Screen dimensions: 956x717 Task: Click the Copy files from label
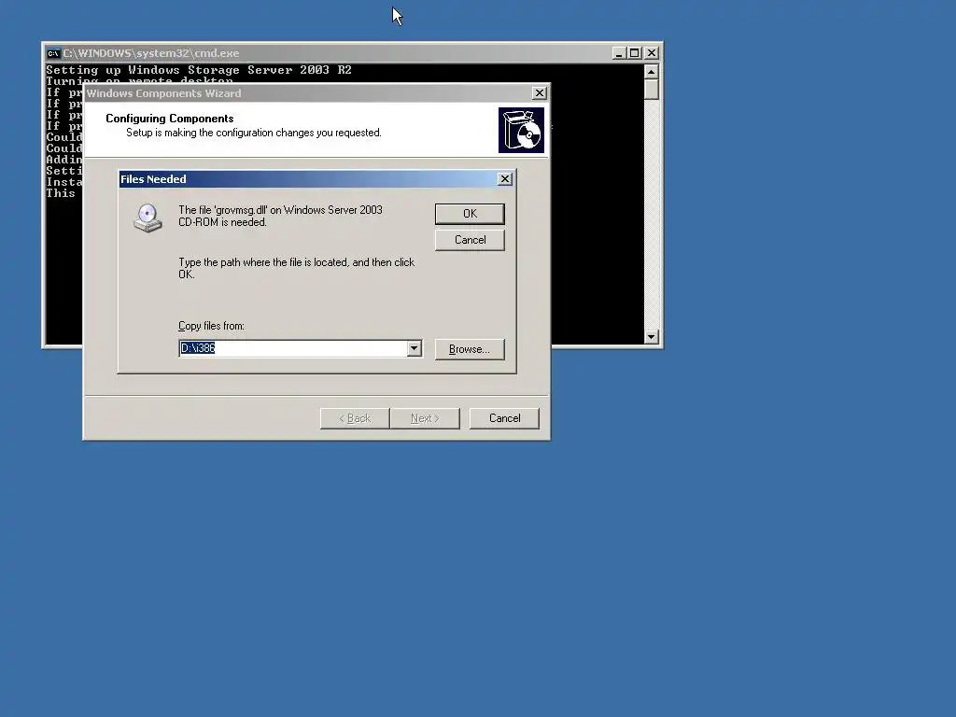point(211,326)
